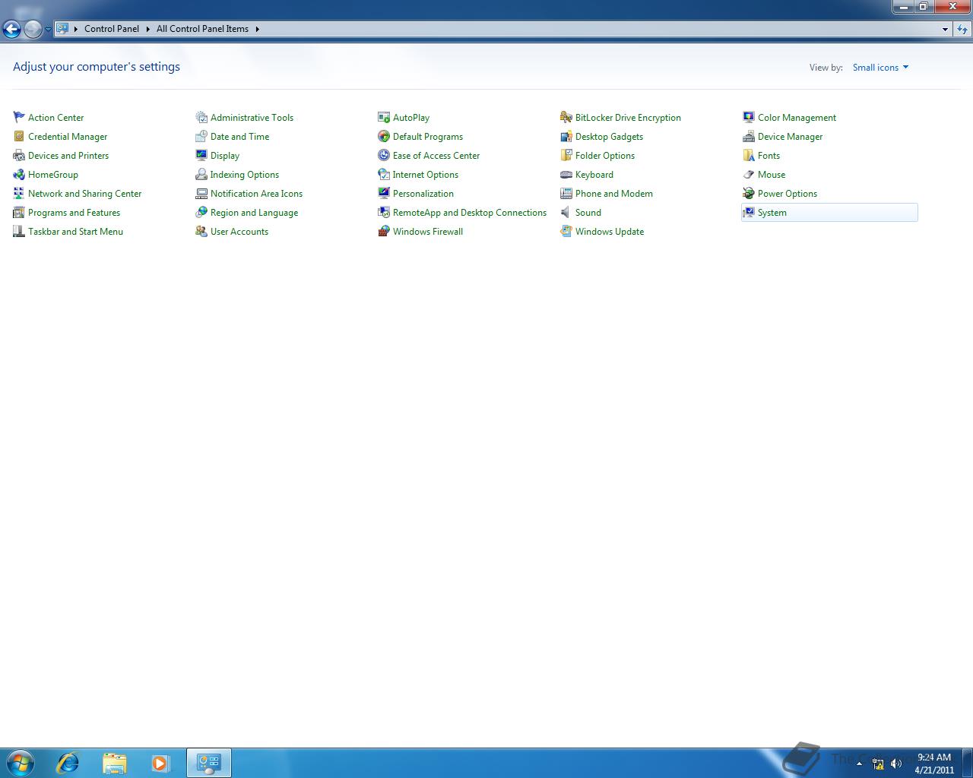Launch Internet Explorer from the taskbar
The image size is (973, 778).
[x=68, y=763]
